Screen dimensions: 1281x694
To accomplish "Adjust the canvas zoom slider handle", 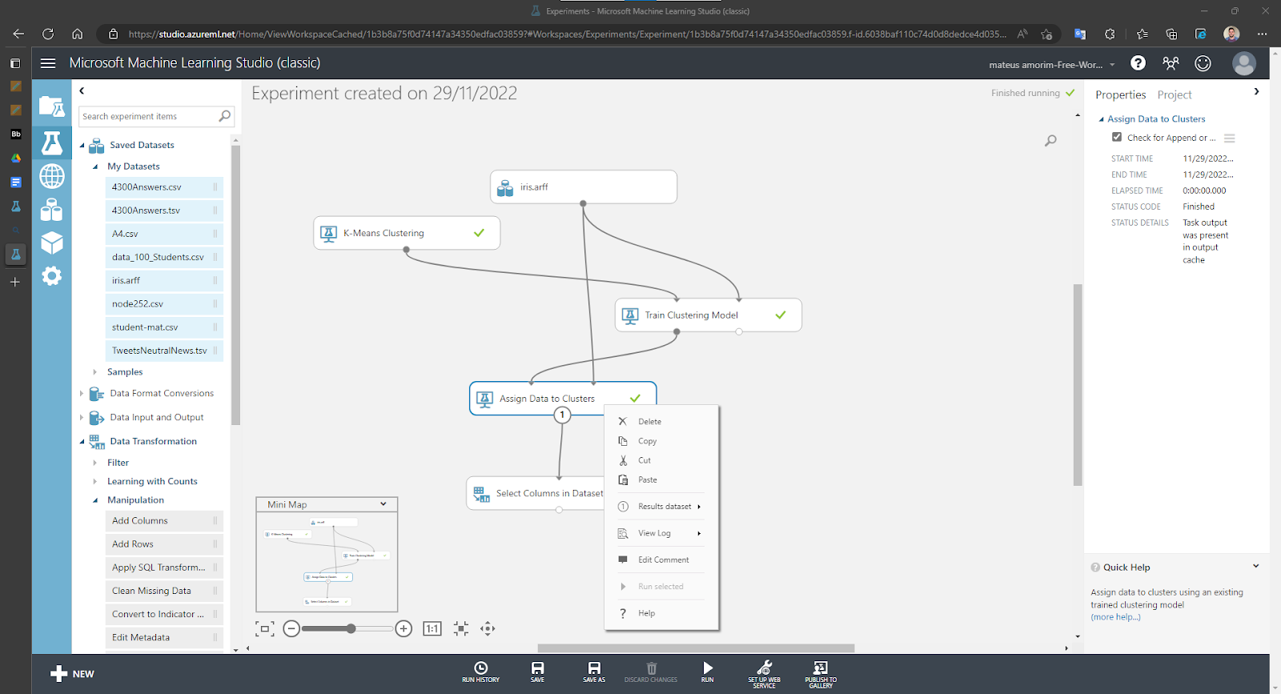I will [x=351, y=628].
